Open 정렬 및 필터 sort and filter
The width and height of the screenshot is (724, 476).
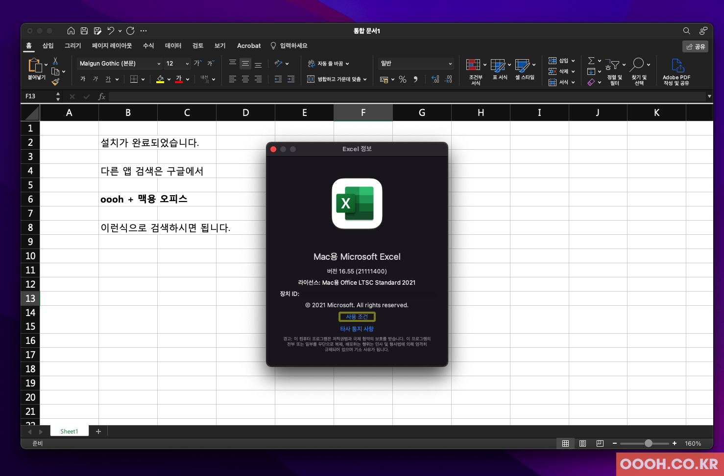615,71
